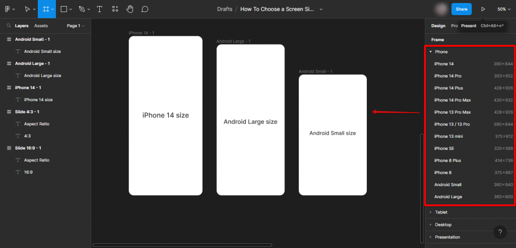
Task: Switch to the Assets tab
Action: [41, 26]
